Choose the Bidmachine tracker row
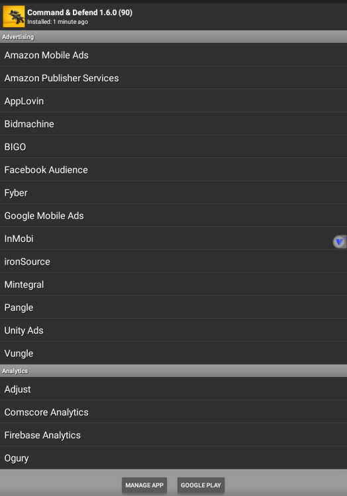347x496 pixels. pos(173,124)
